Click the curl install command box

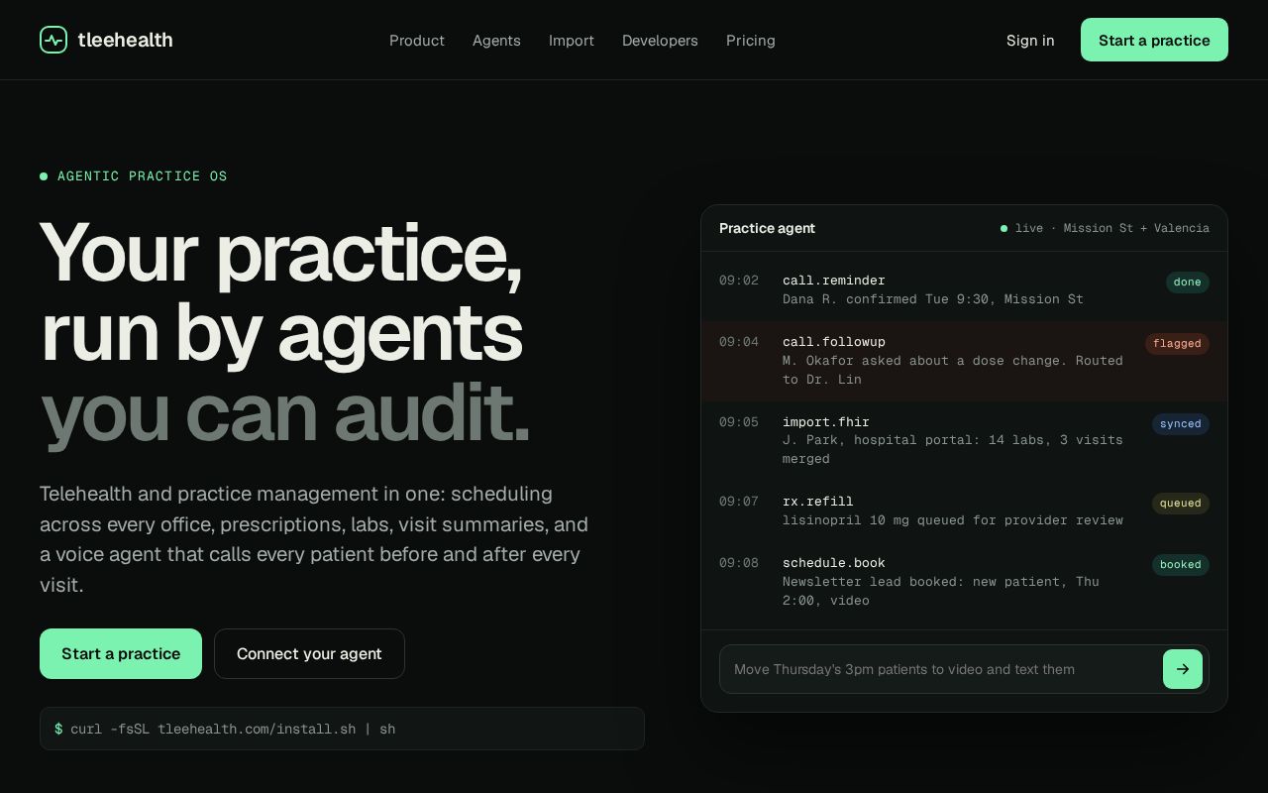(342, 729)
